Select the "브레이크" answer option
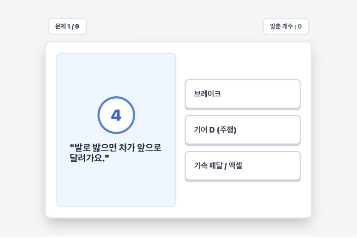357x238 pixels. (x=242, y=94)
